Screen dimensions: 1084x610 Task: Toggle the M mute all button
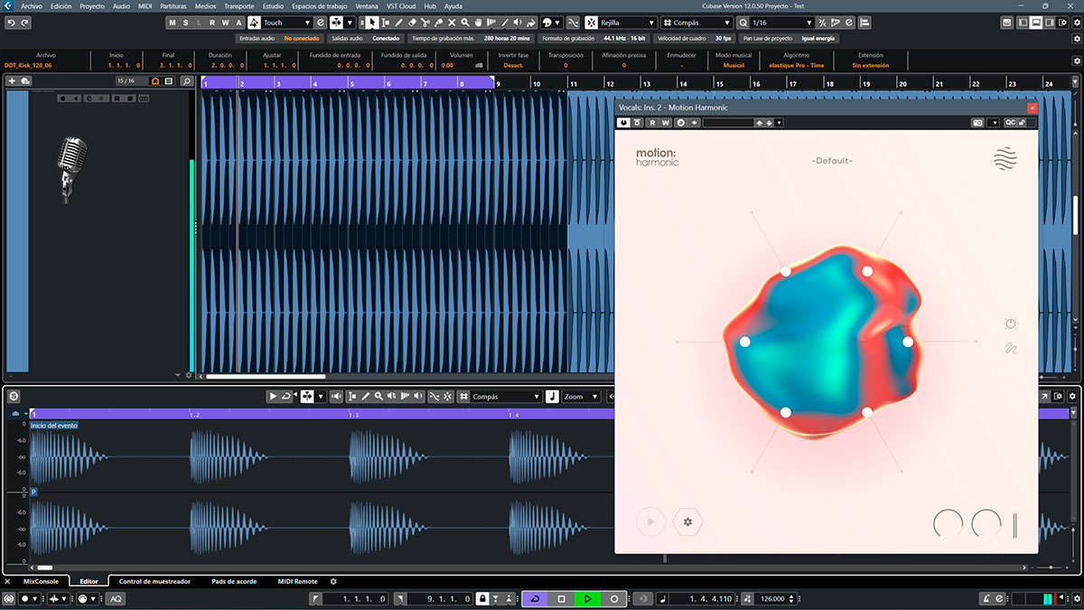[173, 22]
